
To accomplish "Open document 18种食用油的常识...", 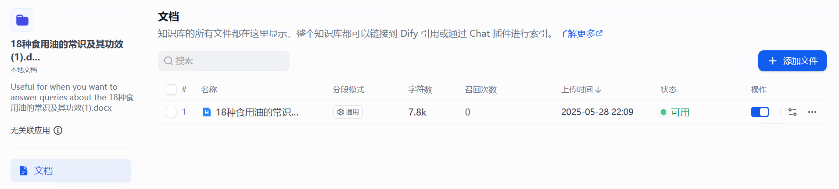I will coord(257,112).
